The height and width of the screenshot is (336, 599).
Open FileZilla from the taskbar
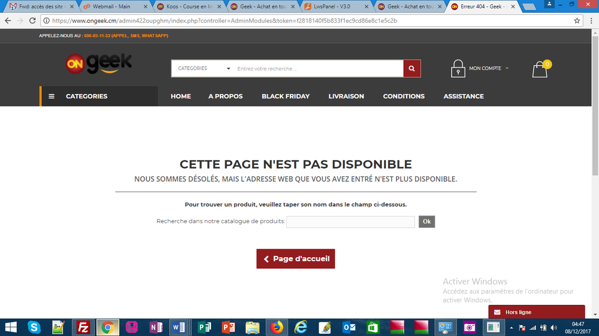[83, 327]
